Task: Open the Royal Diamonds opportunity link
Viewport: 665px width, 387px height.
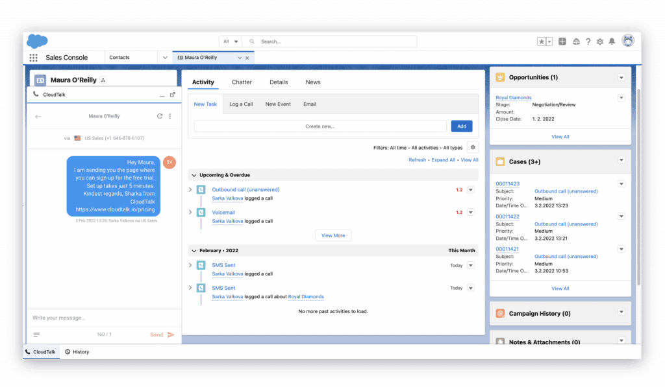Action: coord(514,98)
